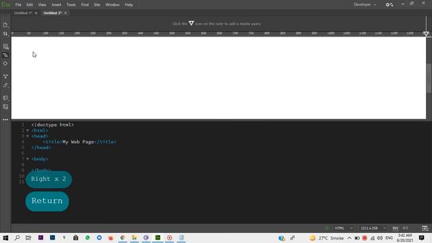The height and width of the screenshot is (243, 432).
Task: Click the green linting status indicator
Action: pos(327,228)
